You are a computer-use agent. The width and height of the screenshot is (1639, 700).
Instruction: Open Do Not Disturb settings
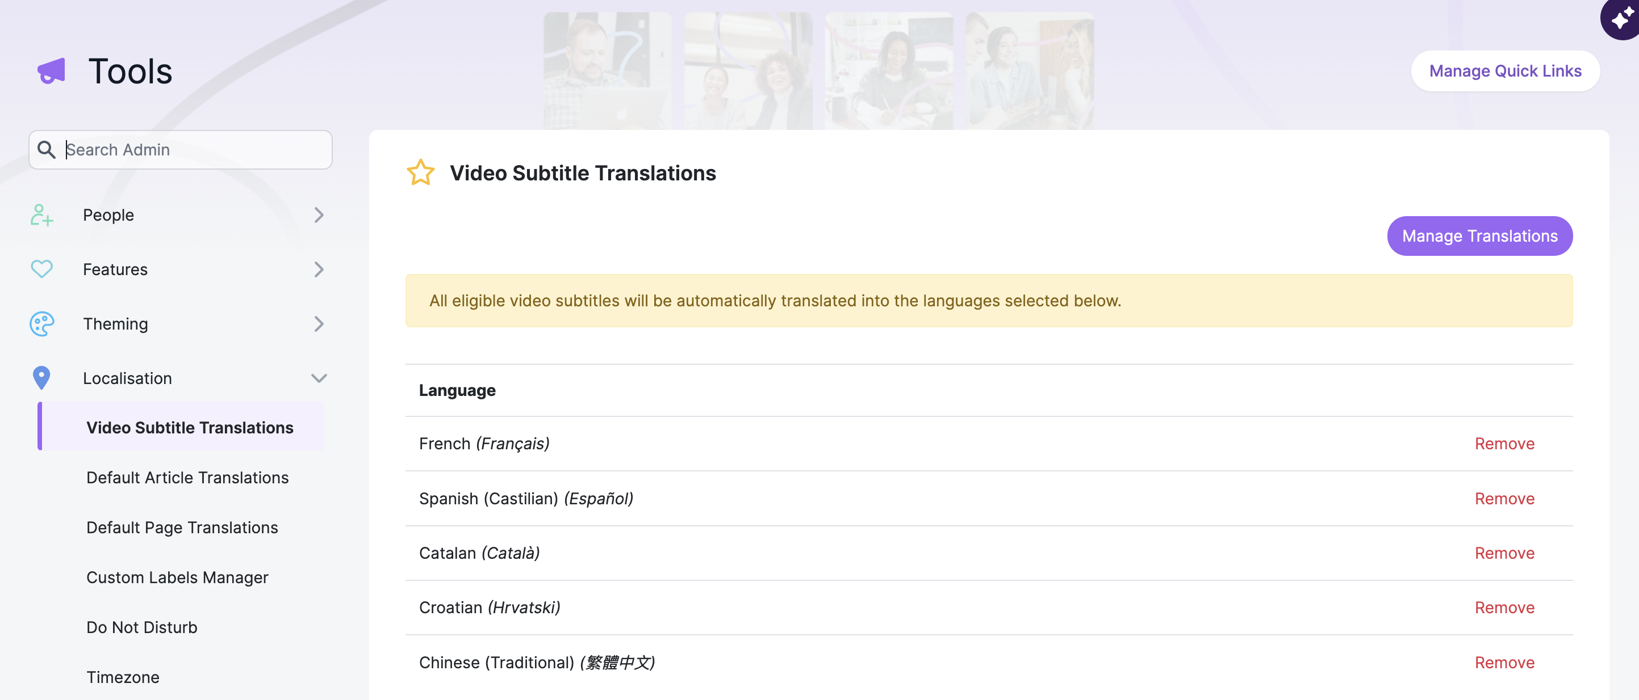[141, 627]
